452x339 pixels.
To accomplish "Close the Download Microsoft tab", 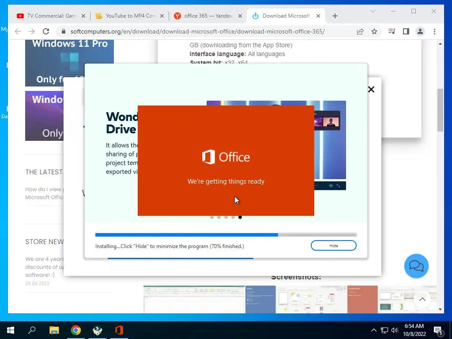I will (x=318, y=16).
